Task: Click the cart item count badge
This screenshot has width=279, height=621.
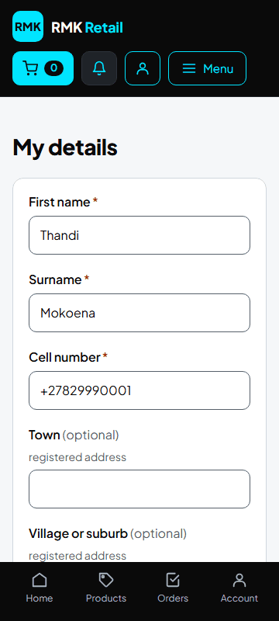Action: [53, 68]
